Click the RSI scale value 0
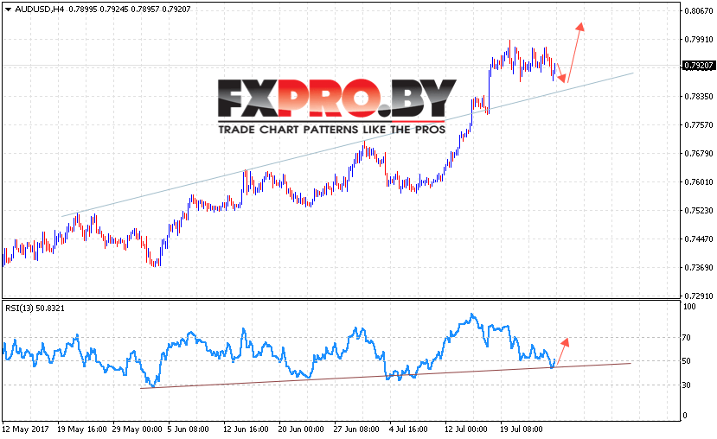The width and height of the screenshot is (717, 439). 684,416
